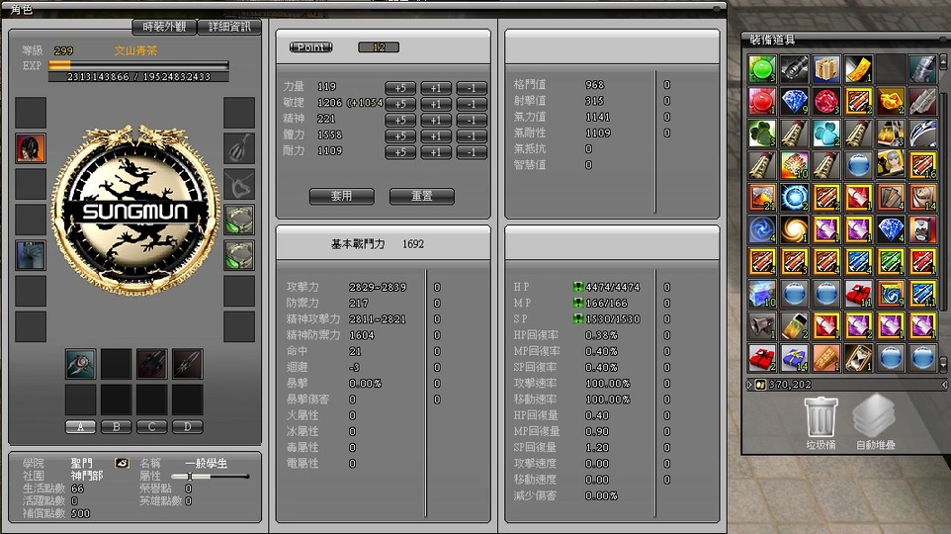
Task: Add +5 to 力量 stat
Action: point(399,87)
